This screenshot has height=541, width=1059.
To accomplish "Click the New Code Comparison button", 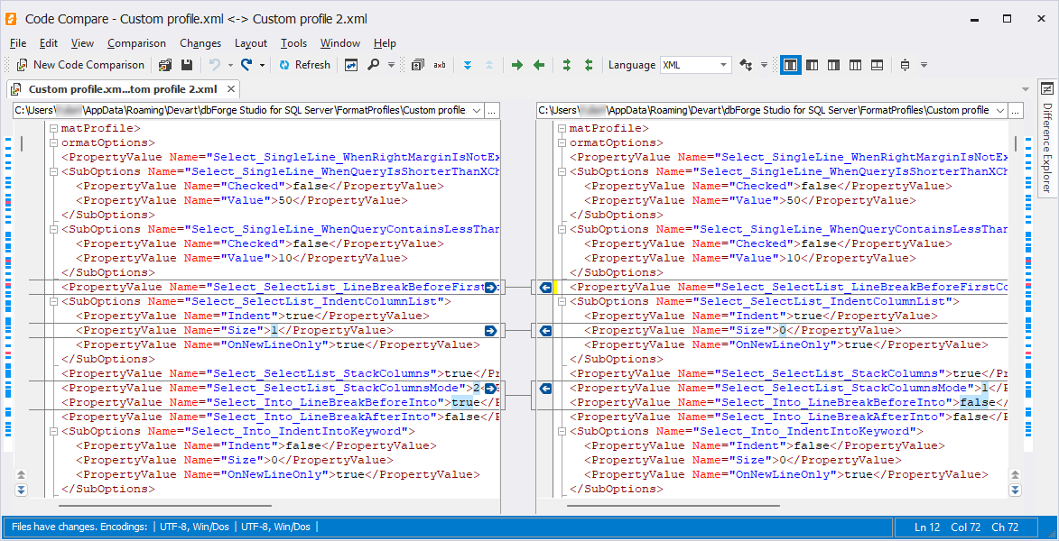I will click(80, 65).
